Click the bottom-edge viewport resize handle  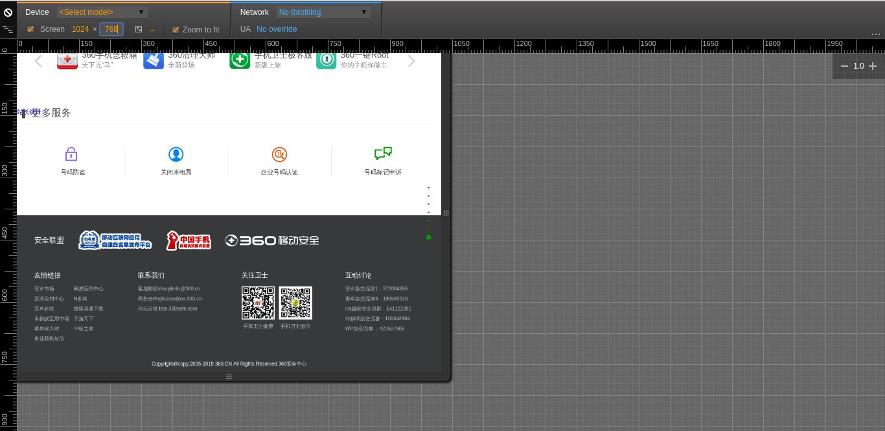click(x=229, y=377)
